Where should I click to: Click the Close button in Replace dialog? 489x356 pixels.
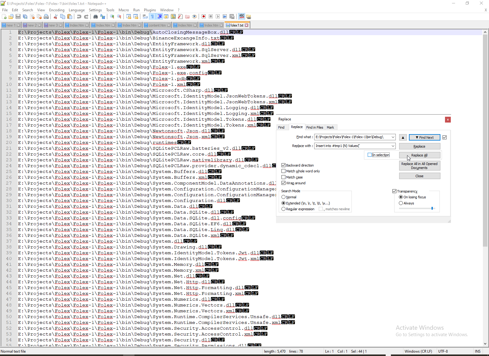tap(419, 176)
